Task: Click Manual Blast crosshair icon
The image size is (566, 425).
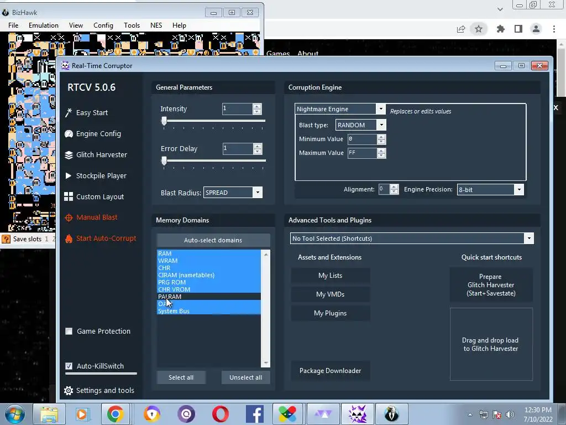Action: click(69, 217)
